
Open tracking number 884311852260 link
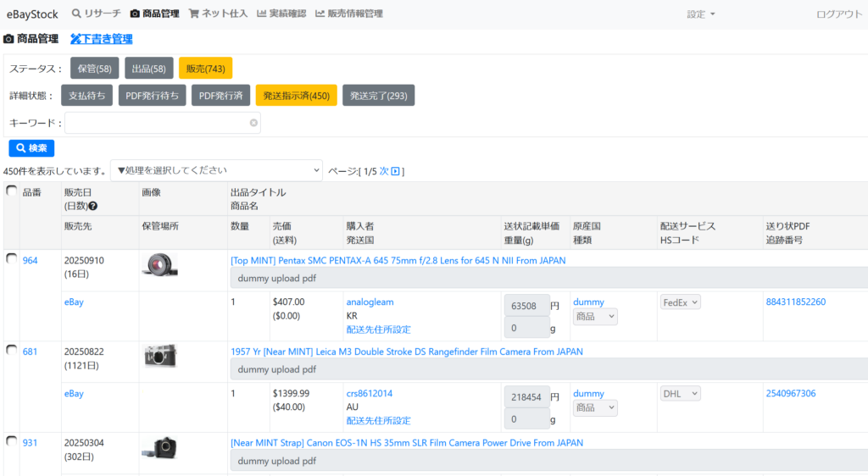click(795, 302)
